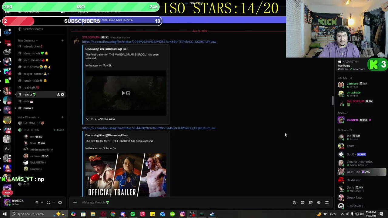Open the Street Fighter tweet link
This screenshot has width=388, height=218.
point(149,128)
